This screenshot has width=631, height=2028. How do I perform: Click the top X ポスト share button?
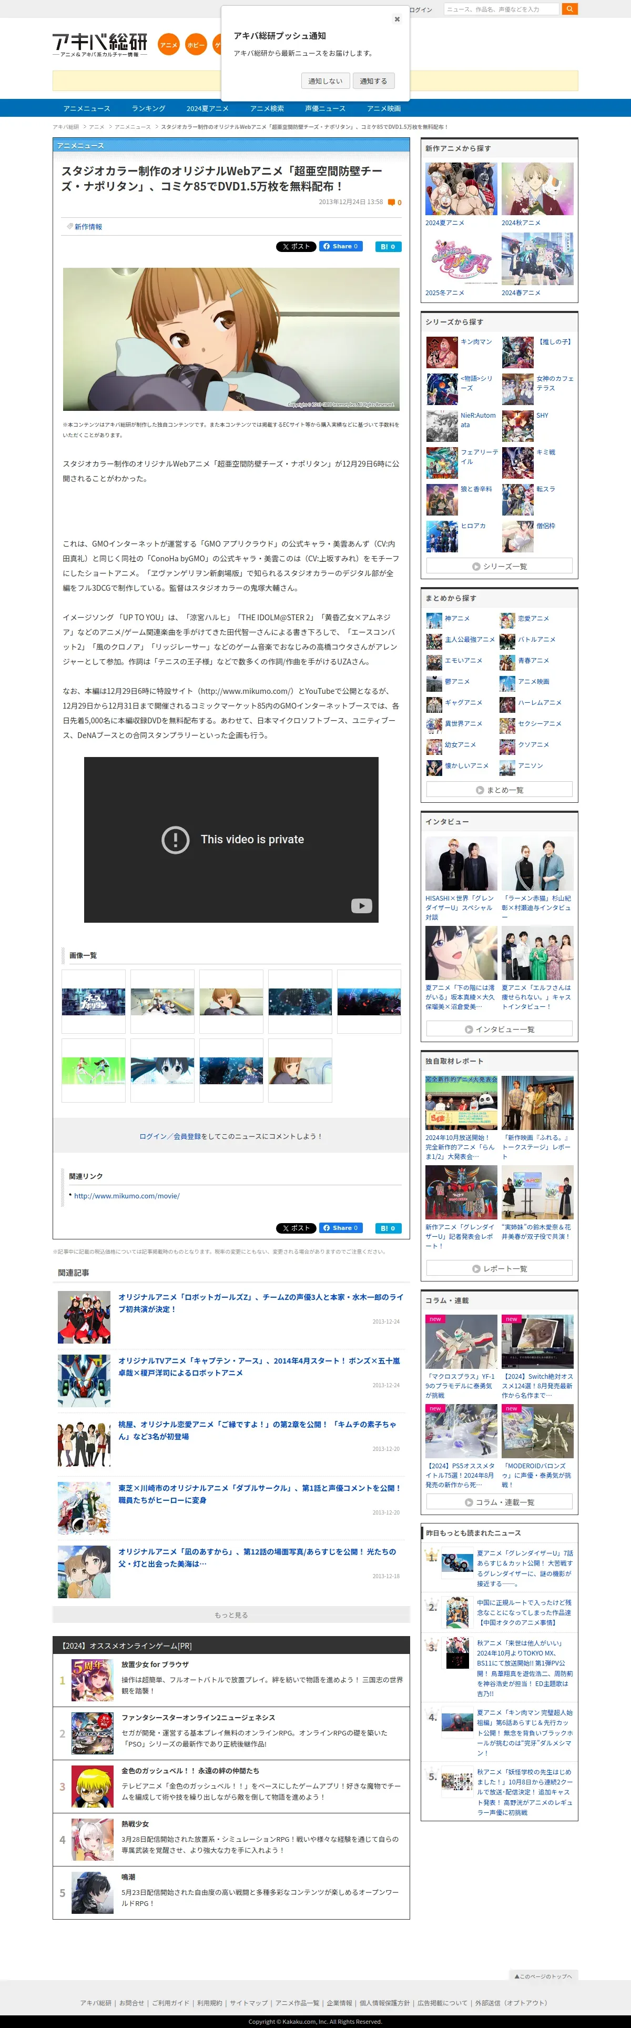296,246
